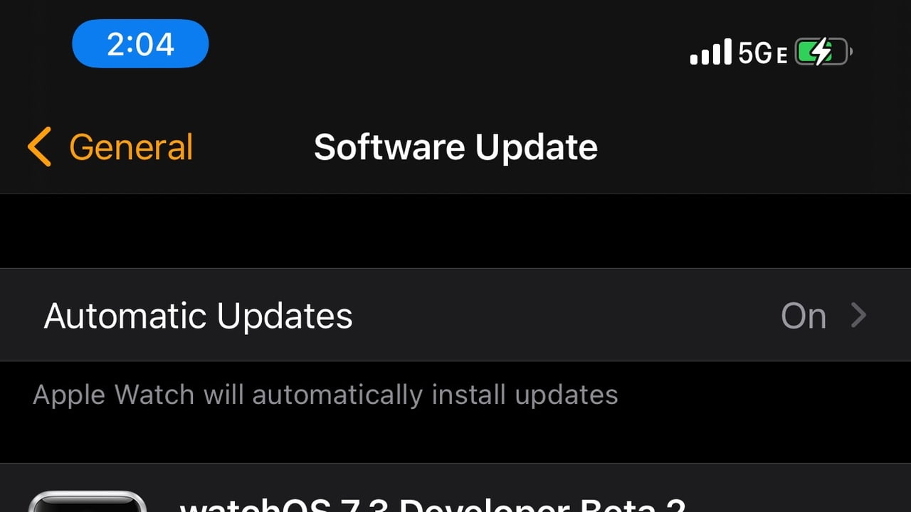Click the Software Update page title

(455, 147)
